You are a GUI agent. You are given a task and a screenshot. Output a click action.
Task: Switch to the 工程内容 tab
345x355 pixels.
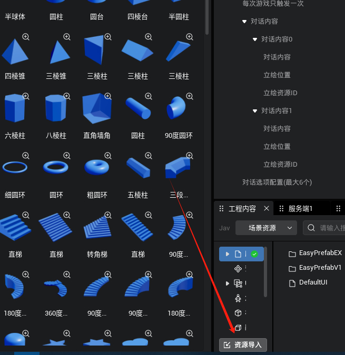pyautogui.click(x=242, y=208)
